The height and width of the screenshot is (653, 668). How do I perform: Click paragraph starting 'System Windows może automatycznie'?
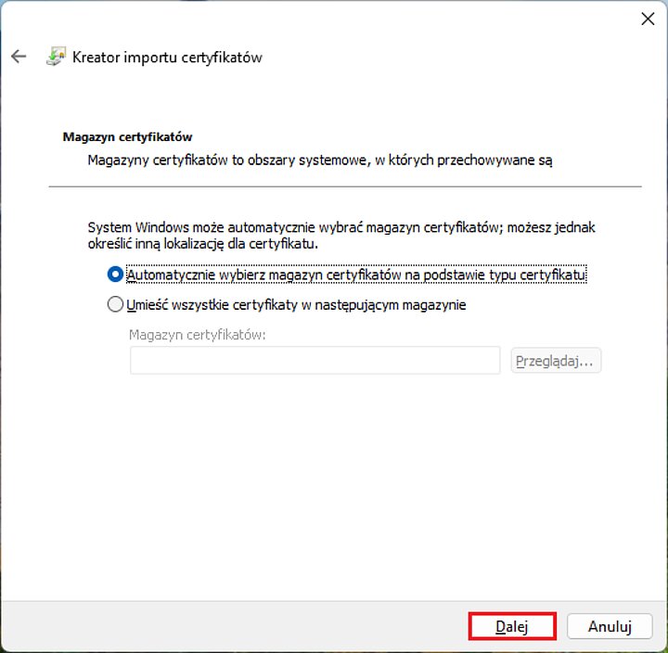(x=341, y=235)
